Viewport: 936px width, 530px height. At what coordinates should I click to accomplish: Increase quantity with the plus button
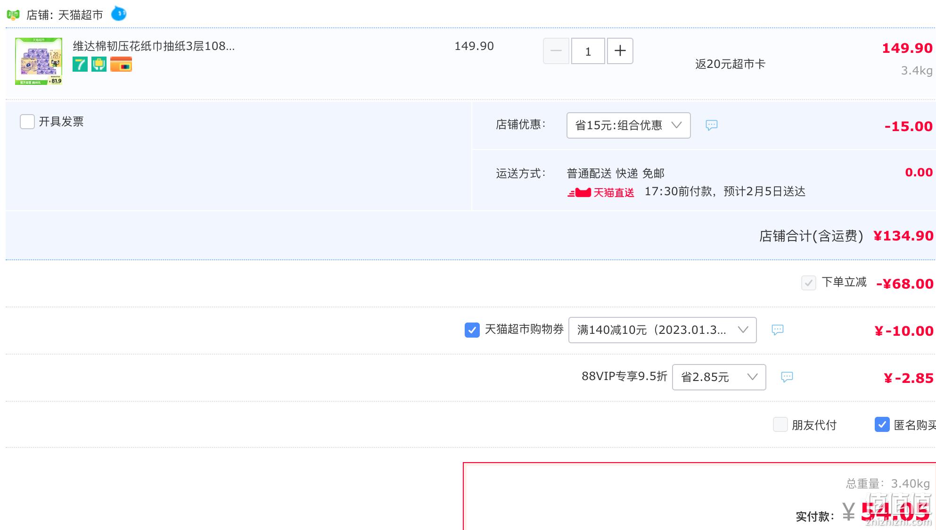click(x=620, y=51)
